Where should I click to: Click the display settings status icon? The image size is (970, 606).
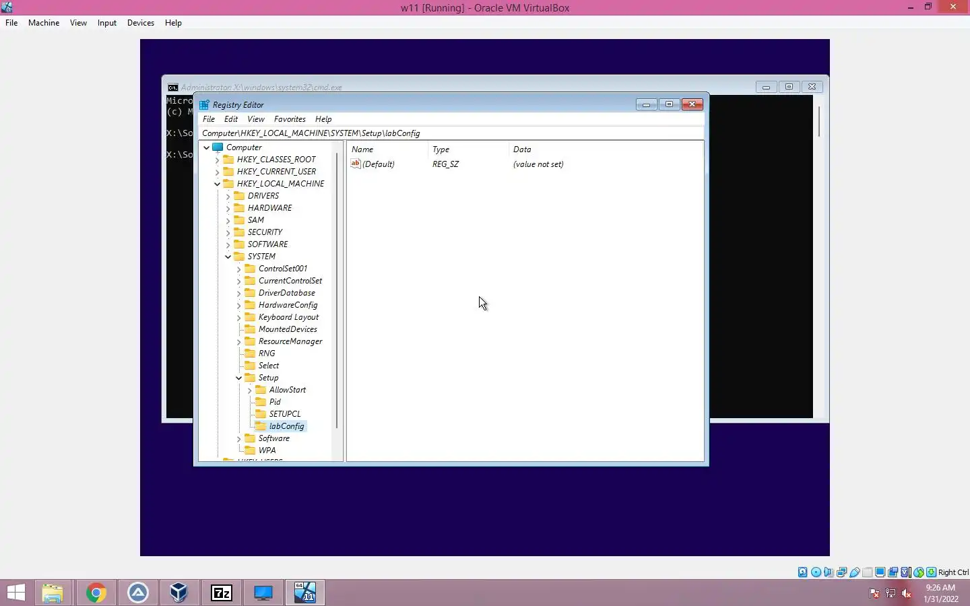click(x=880, y=572)
